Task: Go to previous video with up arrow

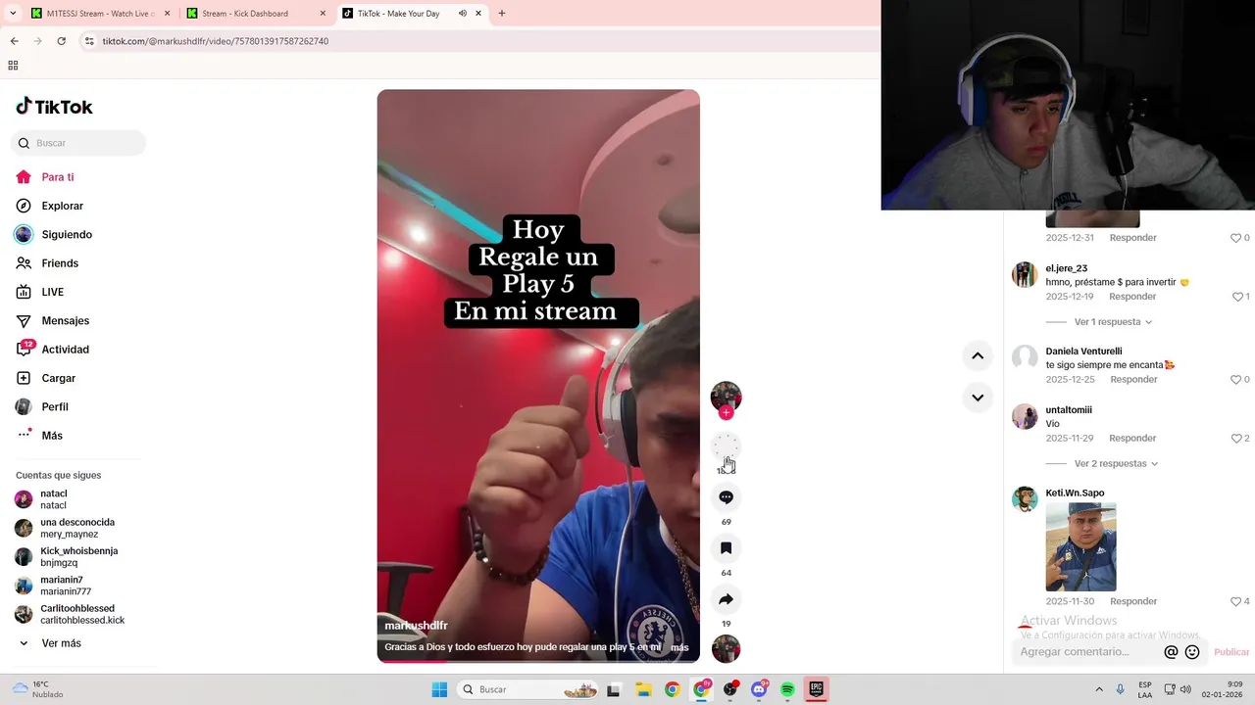Action: click(978, 355)
